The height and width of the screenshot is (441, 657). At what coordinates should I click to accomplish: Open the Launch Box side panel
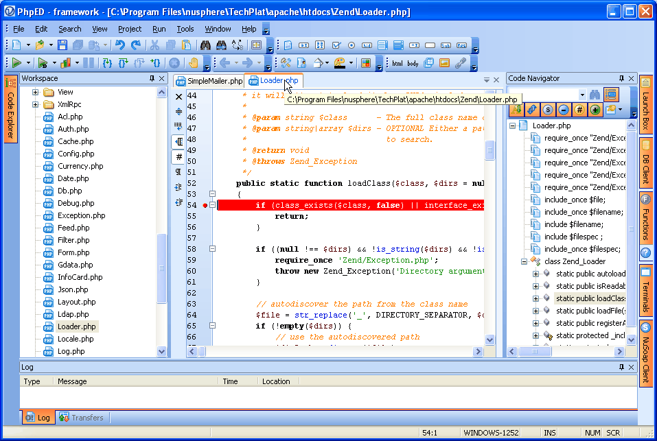click(646, 105)
